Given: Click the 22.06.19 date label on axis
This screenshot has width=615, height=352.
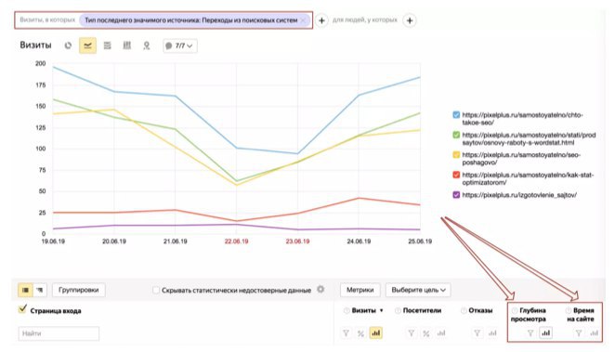Looking at the screenshot, I should [x=237, y=241].
